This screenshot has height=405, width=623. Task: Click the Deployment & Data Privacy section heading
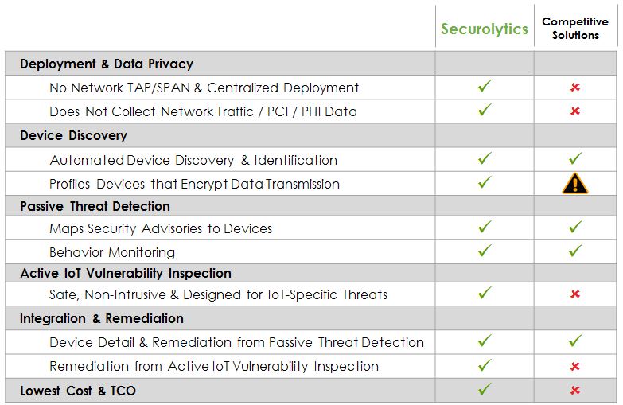click(107, 64)
